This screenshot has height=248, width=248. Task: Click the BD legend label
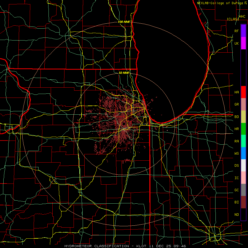[x=236, y=117]
